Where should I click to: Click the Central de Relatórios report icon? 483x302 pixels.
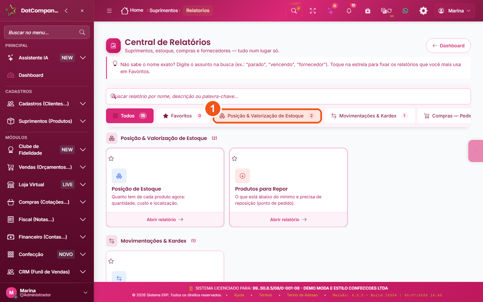point(113,46)
